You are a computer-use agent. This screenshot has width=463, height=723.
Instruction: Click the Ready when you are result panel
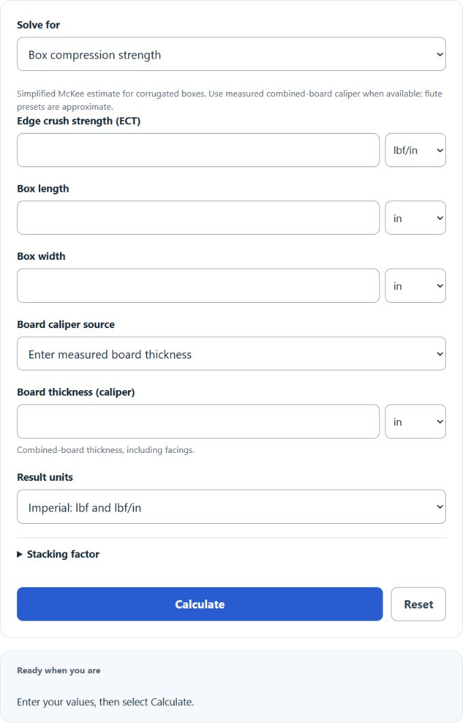pyautogui.click(x=231, y=686)
